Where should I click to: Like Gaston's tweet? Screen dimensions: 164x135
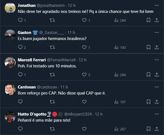(84, 47)
